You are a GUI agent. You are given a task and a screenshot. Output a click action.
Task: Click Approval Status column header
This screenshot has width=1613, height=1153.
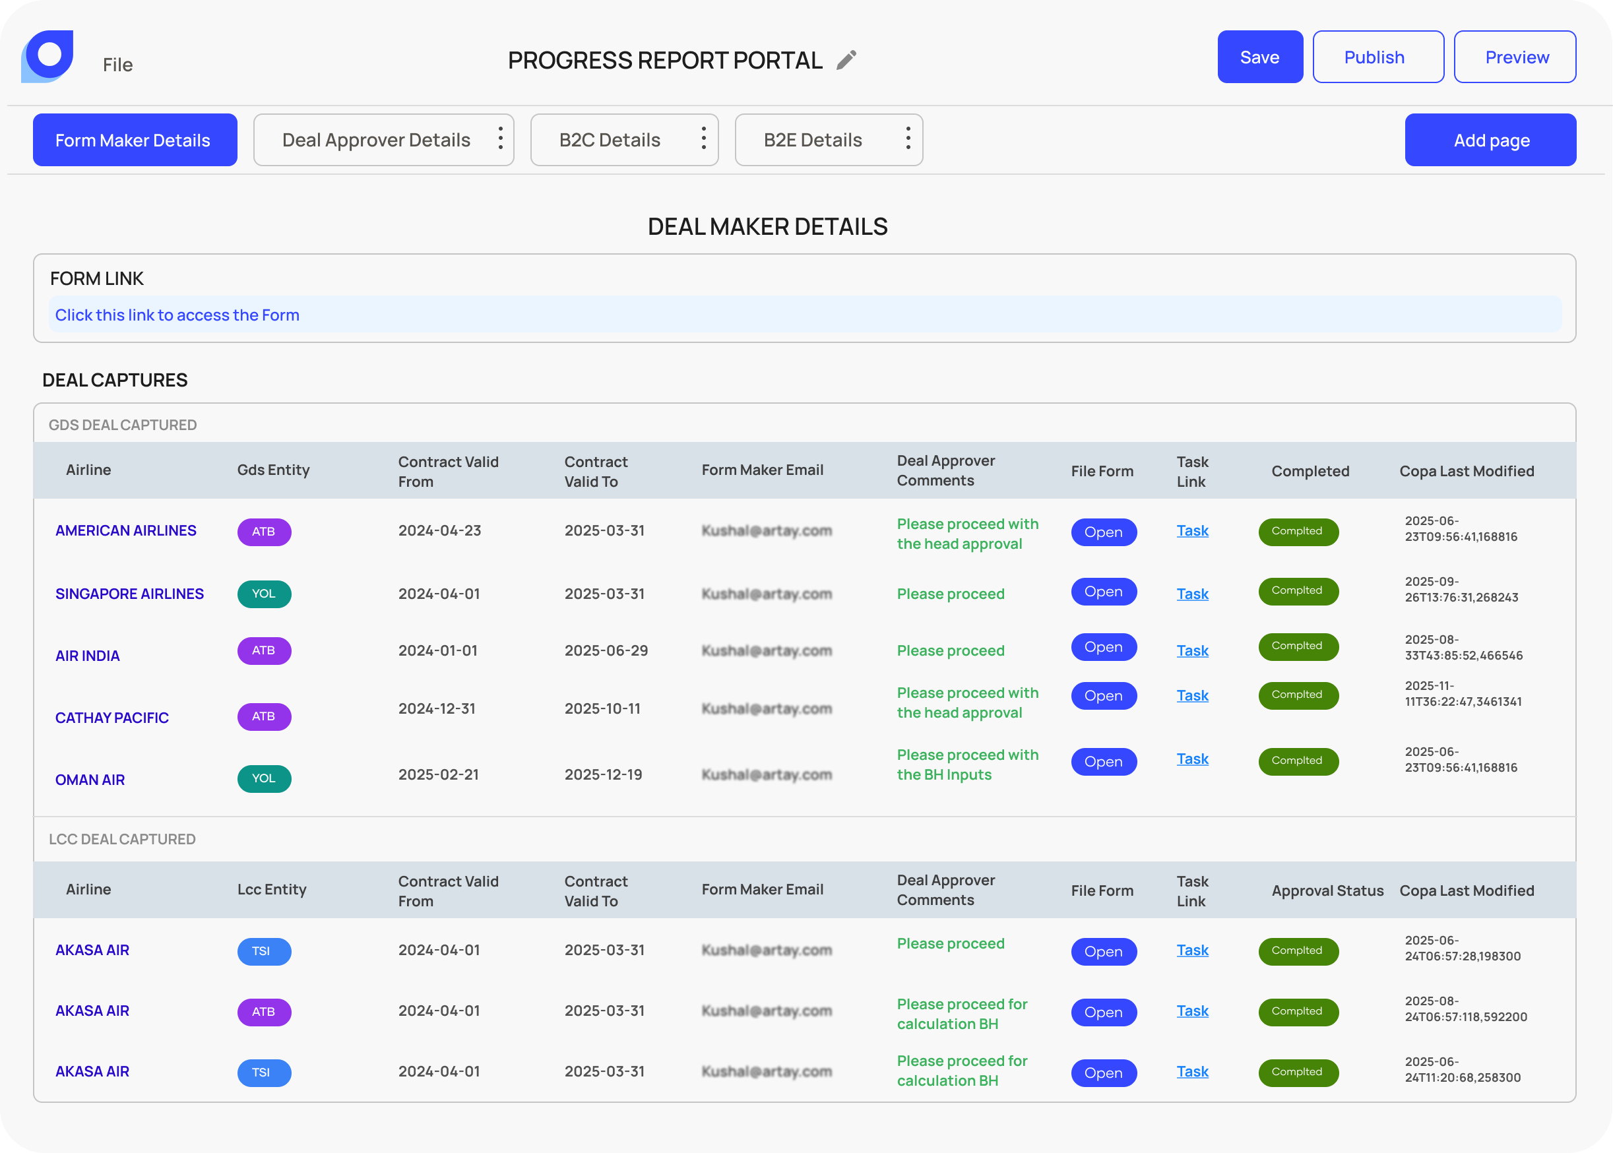(1327, 890)
